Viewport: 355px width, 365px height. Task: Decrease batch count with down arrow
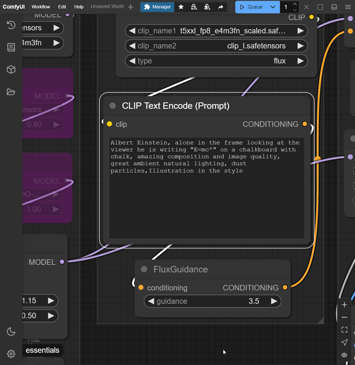click(295, 10)
